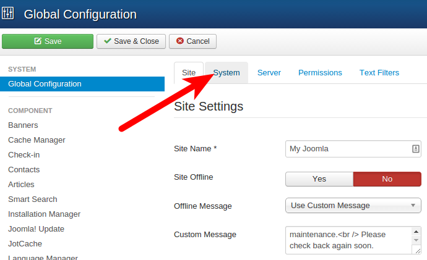Click the Global Configuration sliders icon
Screen dimensions: 427x260
[9, 14]
